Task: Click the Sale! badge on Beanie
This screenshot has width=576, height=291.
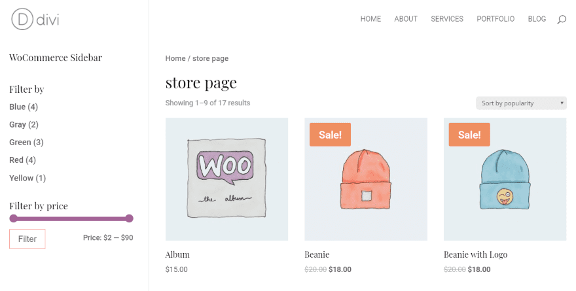Action: 330,135
